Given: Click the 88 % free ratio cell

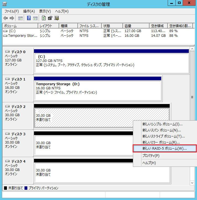Looking at the screenshot, I should 174,36.
